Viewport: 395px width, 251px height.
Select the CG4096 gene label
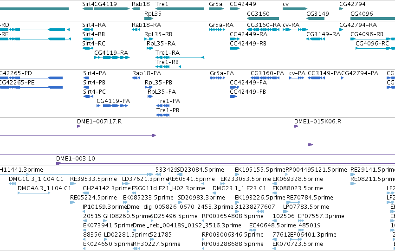coord(362,13)
